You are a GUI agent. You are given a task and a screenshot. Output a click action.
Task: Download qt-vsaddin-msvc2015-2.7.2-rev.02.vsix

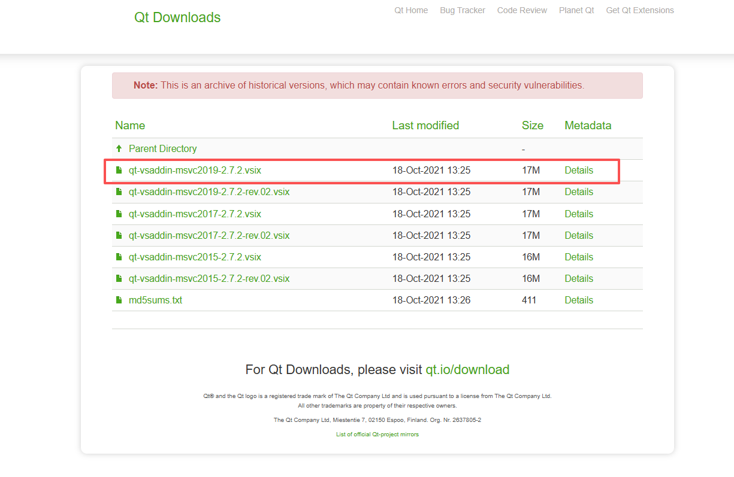209,278
